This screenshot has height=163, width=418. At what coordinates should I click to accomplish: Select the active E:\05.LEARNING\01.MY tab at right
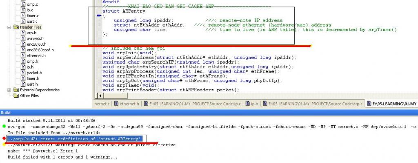392,104
